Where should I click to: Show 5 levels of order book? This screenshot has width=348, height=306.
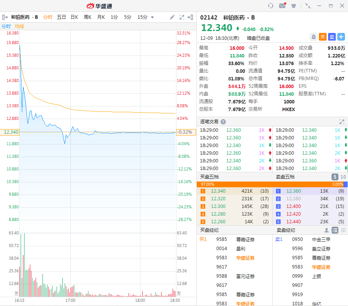[335, 177]
